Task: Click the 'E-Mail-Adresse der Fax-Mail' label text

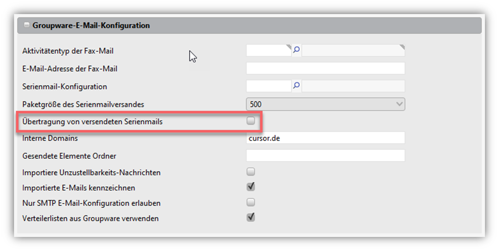Action: (x=70, y=69)
